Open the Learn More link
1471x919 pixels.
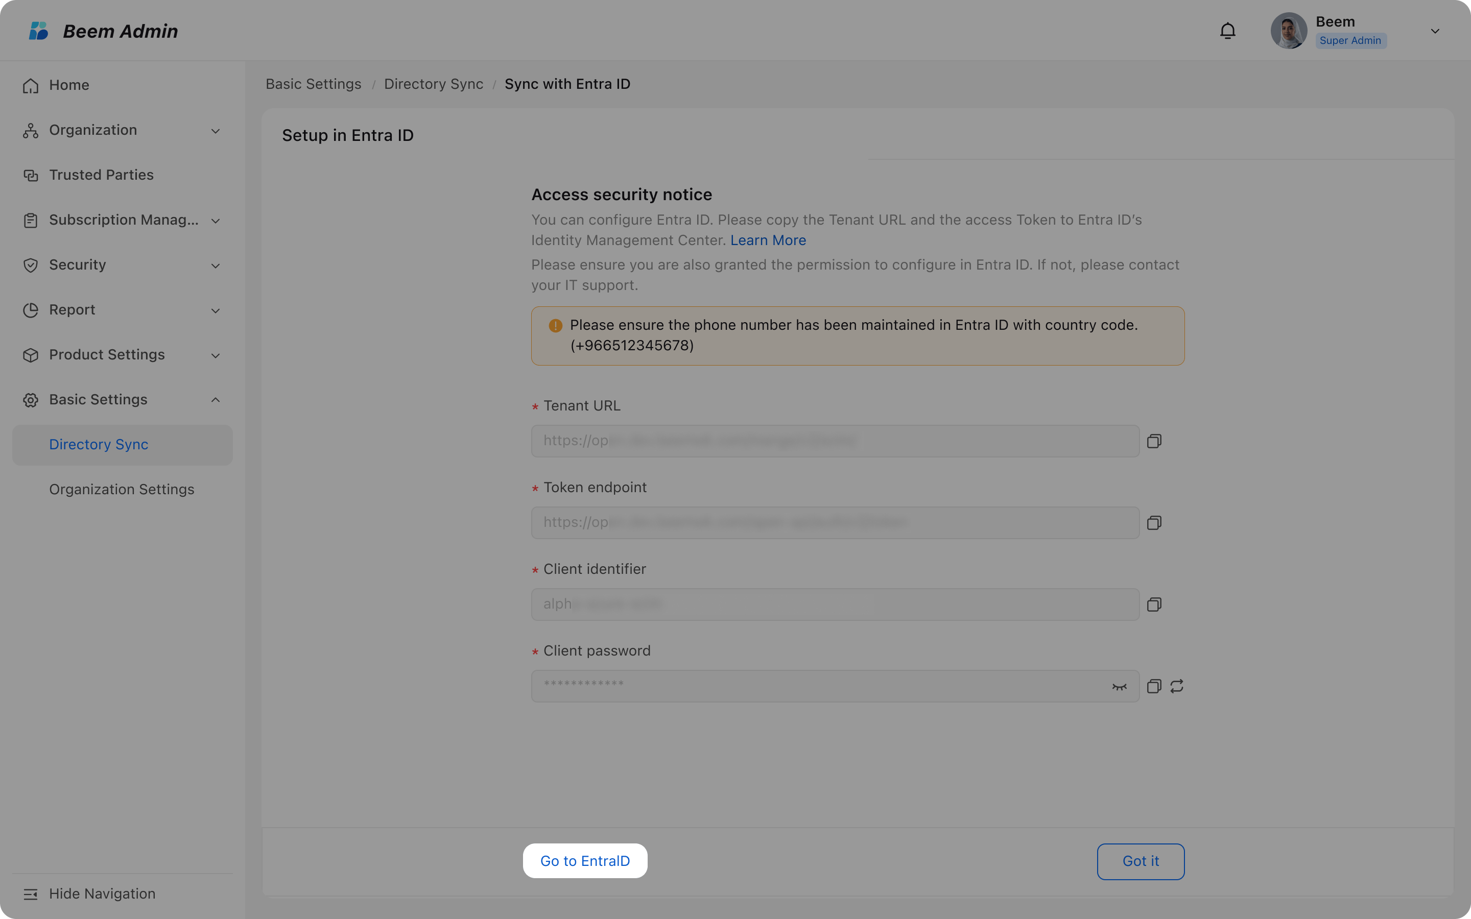(x=768, y=240)
